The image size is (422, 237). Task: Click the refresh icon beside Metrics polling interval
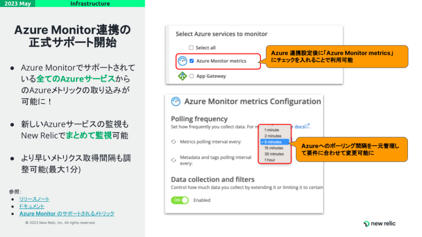pos(173,141)
